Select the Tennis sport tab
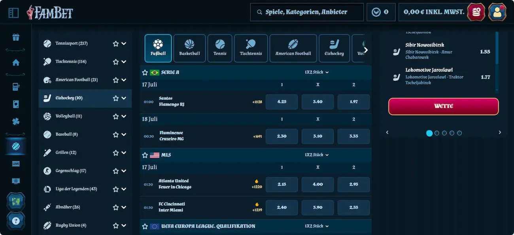Image resolution: width=514 pixels, height=235 pixels. [220, 48]
